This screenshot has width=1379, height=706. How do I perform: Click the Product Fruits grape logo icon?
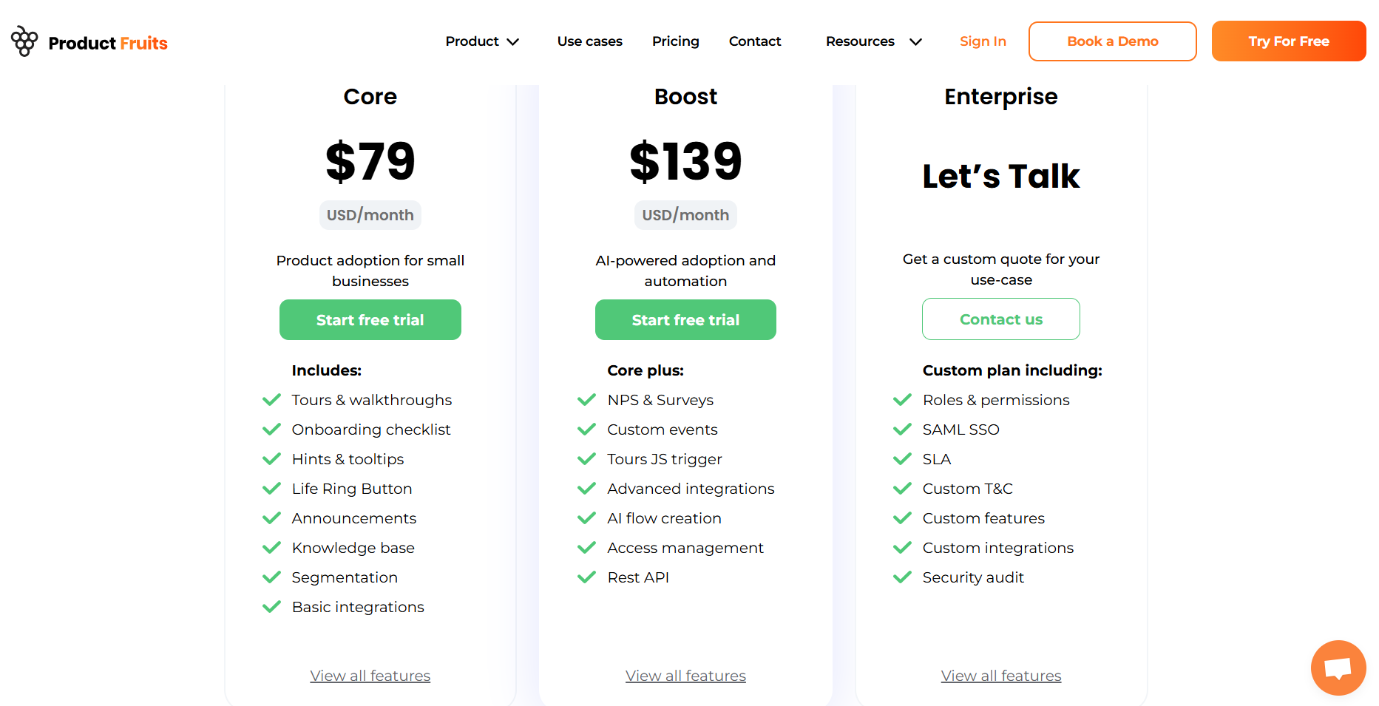coord(24,41)
